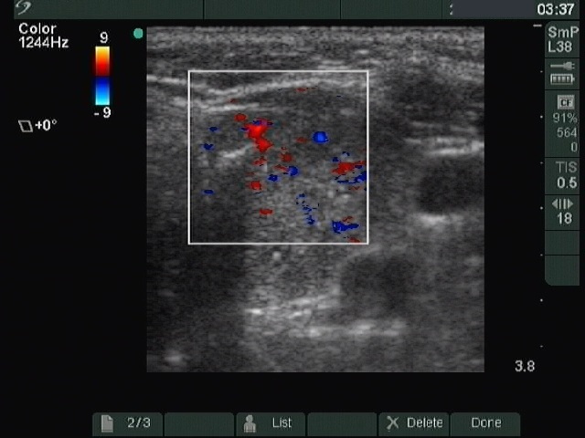The height and width of the screenshot is (438, 585).
Task: Click the manufacturer logo in the top corner
Action: 24,8
